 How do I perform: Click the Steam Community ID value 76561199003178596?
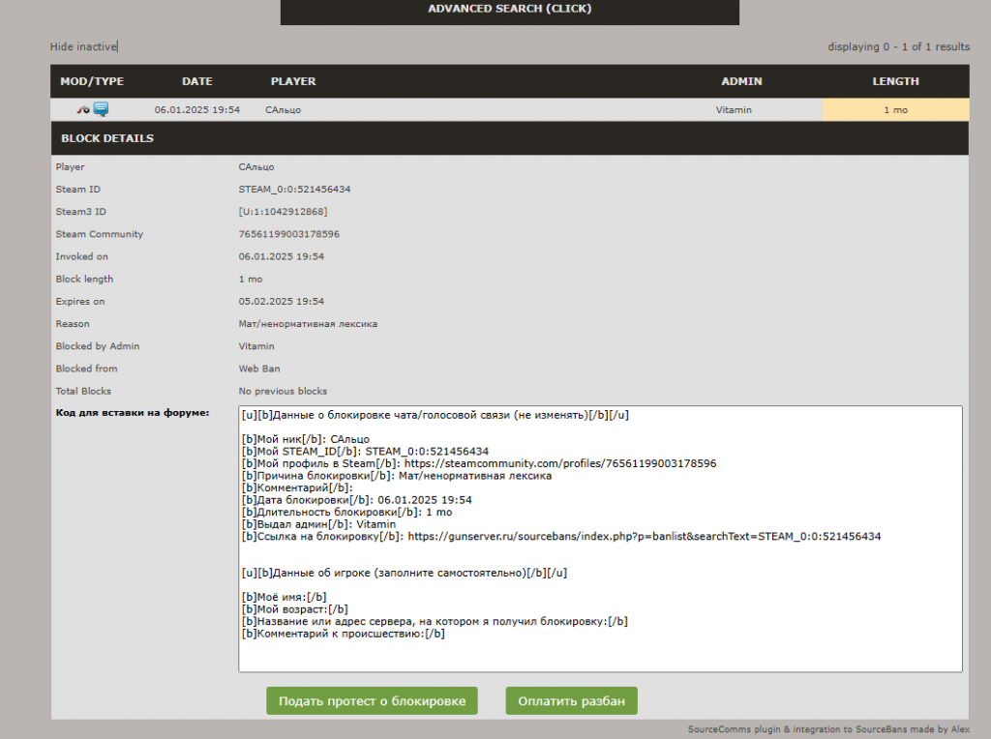pos(289,234)
